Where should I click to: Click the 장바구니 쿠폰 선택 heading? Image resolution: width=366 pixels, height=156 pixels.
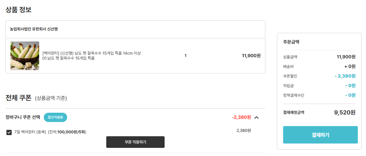(x=23, y=117)
